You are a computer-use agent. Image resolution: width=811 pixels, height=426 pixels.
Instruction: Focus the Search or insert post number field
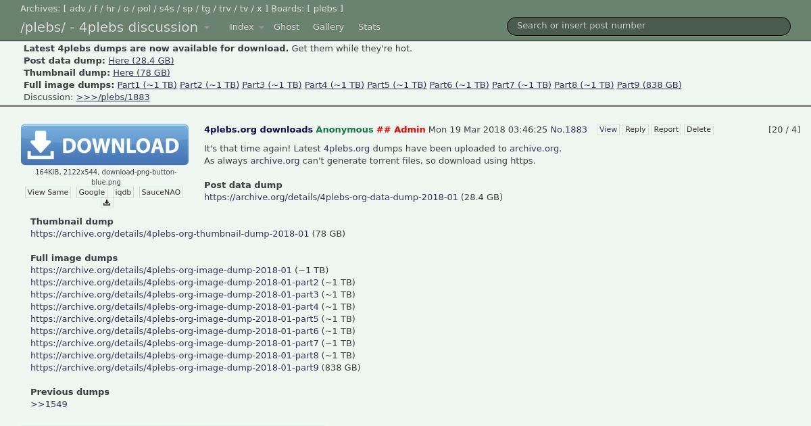(649, 26)
